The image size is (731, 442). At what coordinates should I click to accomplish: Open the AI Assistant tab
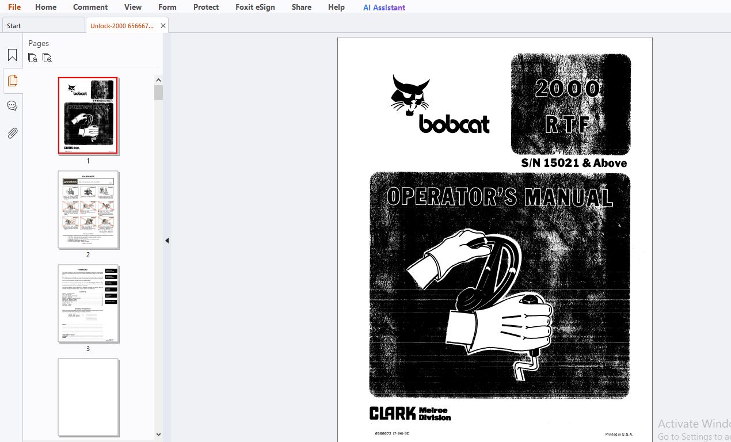coord(384,7)
